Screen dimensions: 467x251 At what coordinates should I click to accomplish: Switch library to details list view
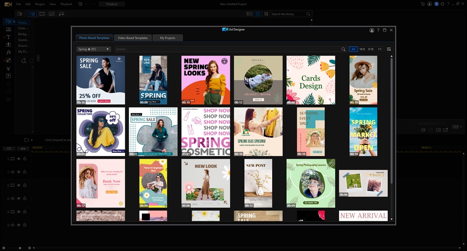[249, 14]
